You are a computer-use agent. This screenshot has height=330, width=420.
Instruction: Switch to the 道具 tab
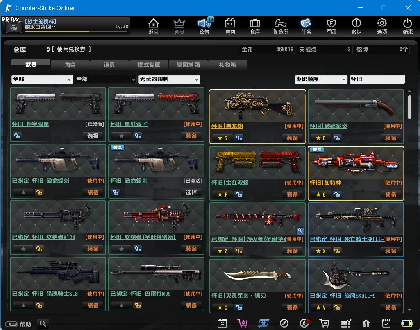click(109, 65)
